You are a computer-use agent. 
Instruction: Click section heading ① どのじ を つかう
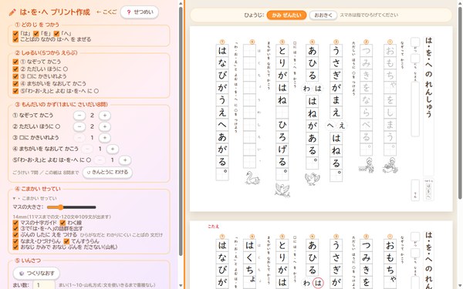(37, 25)
